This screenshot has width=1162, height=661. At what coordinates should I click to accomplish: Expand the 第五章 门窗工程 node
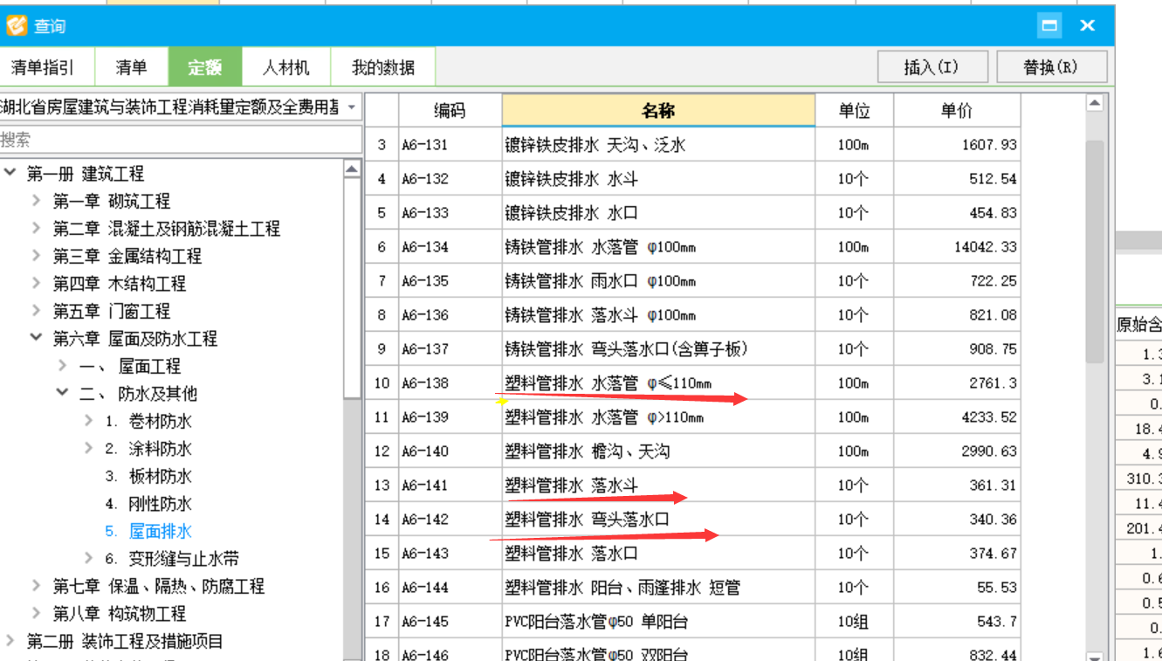pyautogui.click(x=36, y=311)
